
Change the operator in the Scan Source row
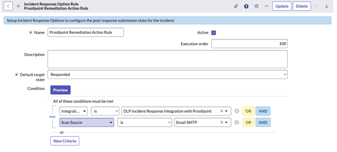[145, 122]
